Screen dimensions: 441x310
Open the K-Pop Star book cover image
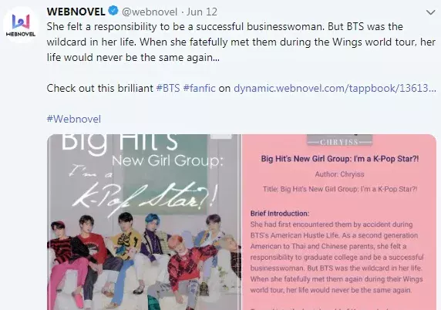[144, 222]
